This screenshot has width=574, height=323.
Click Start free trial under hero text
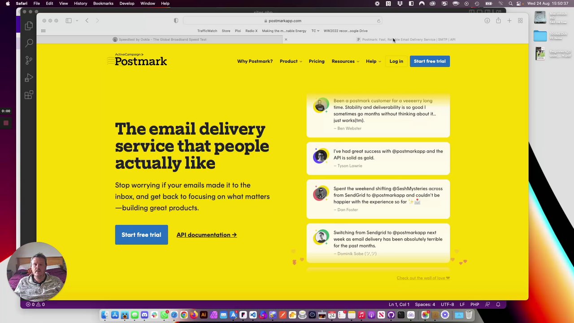click(141, 235)
